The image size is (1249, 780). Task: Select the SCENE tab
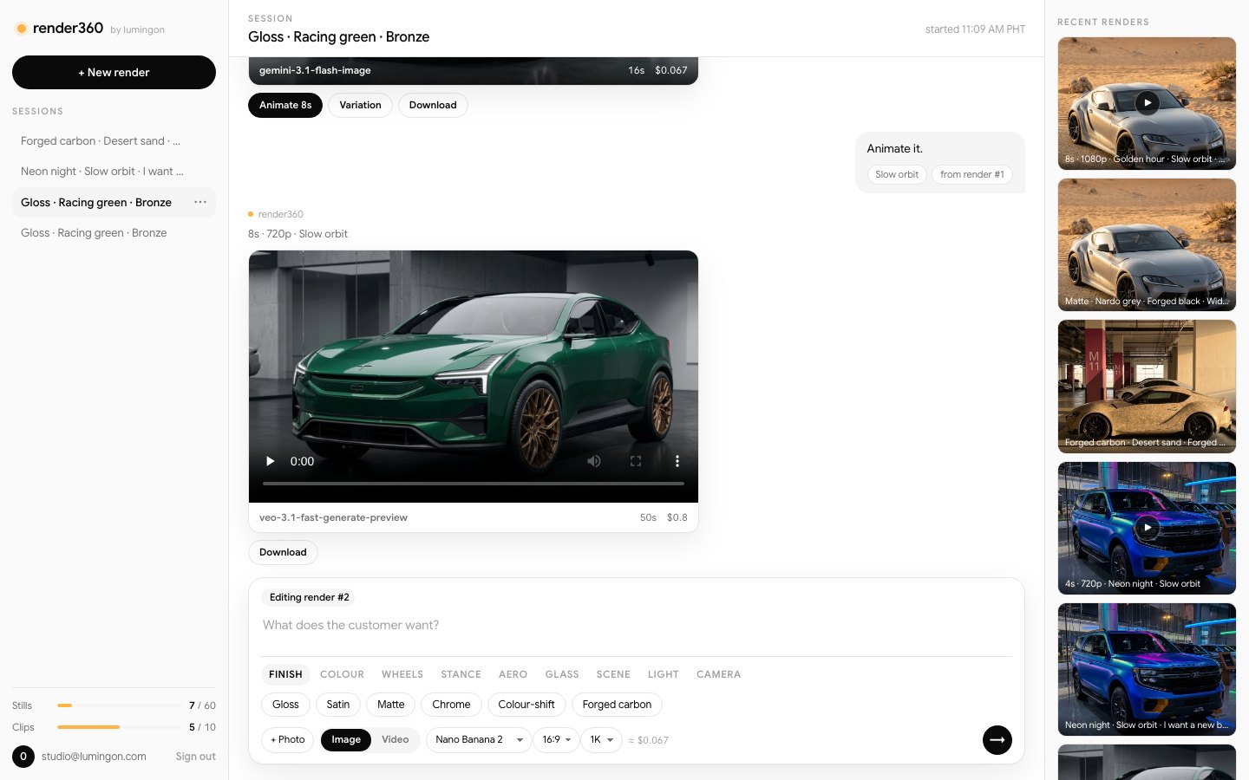point(613,674)
